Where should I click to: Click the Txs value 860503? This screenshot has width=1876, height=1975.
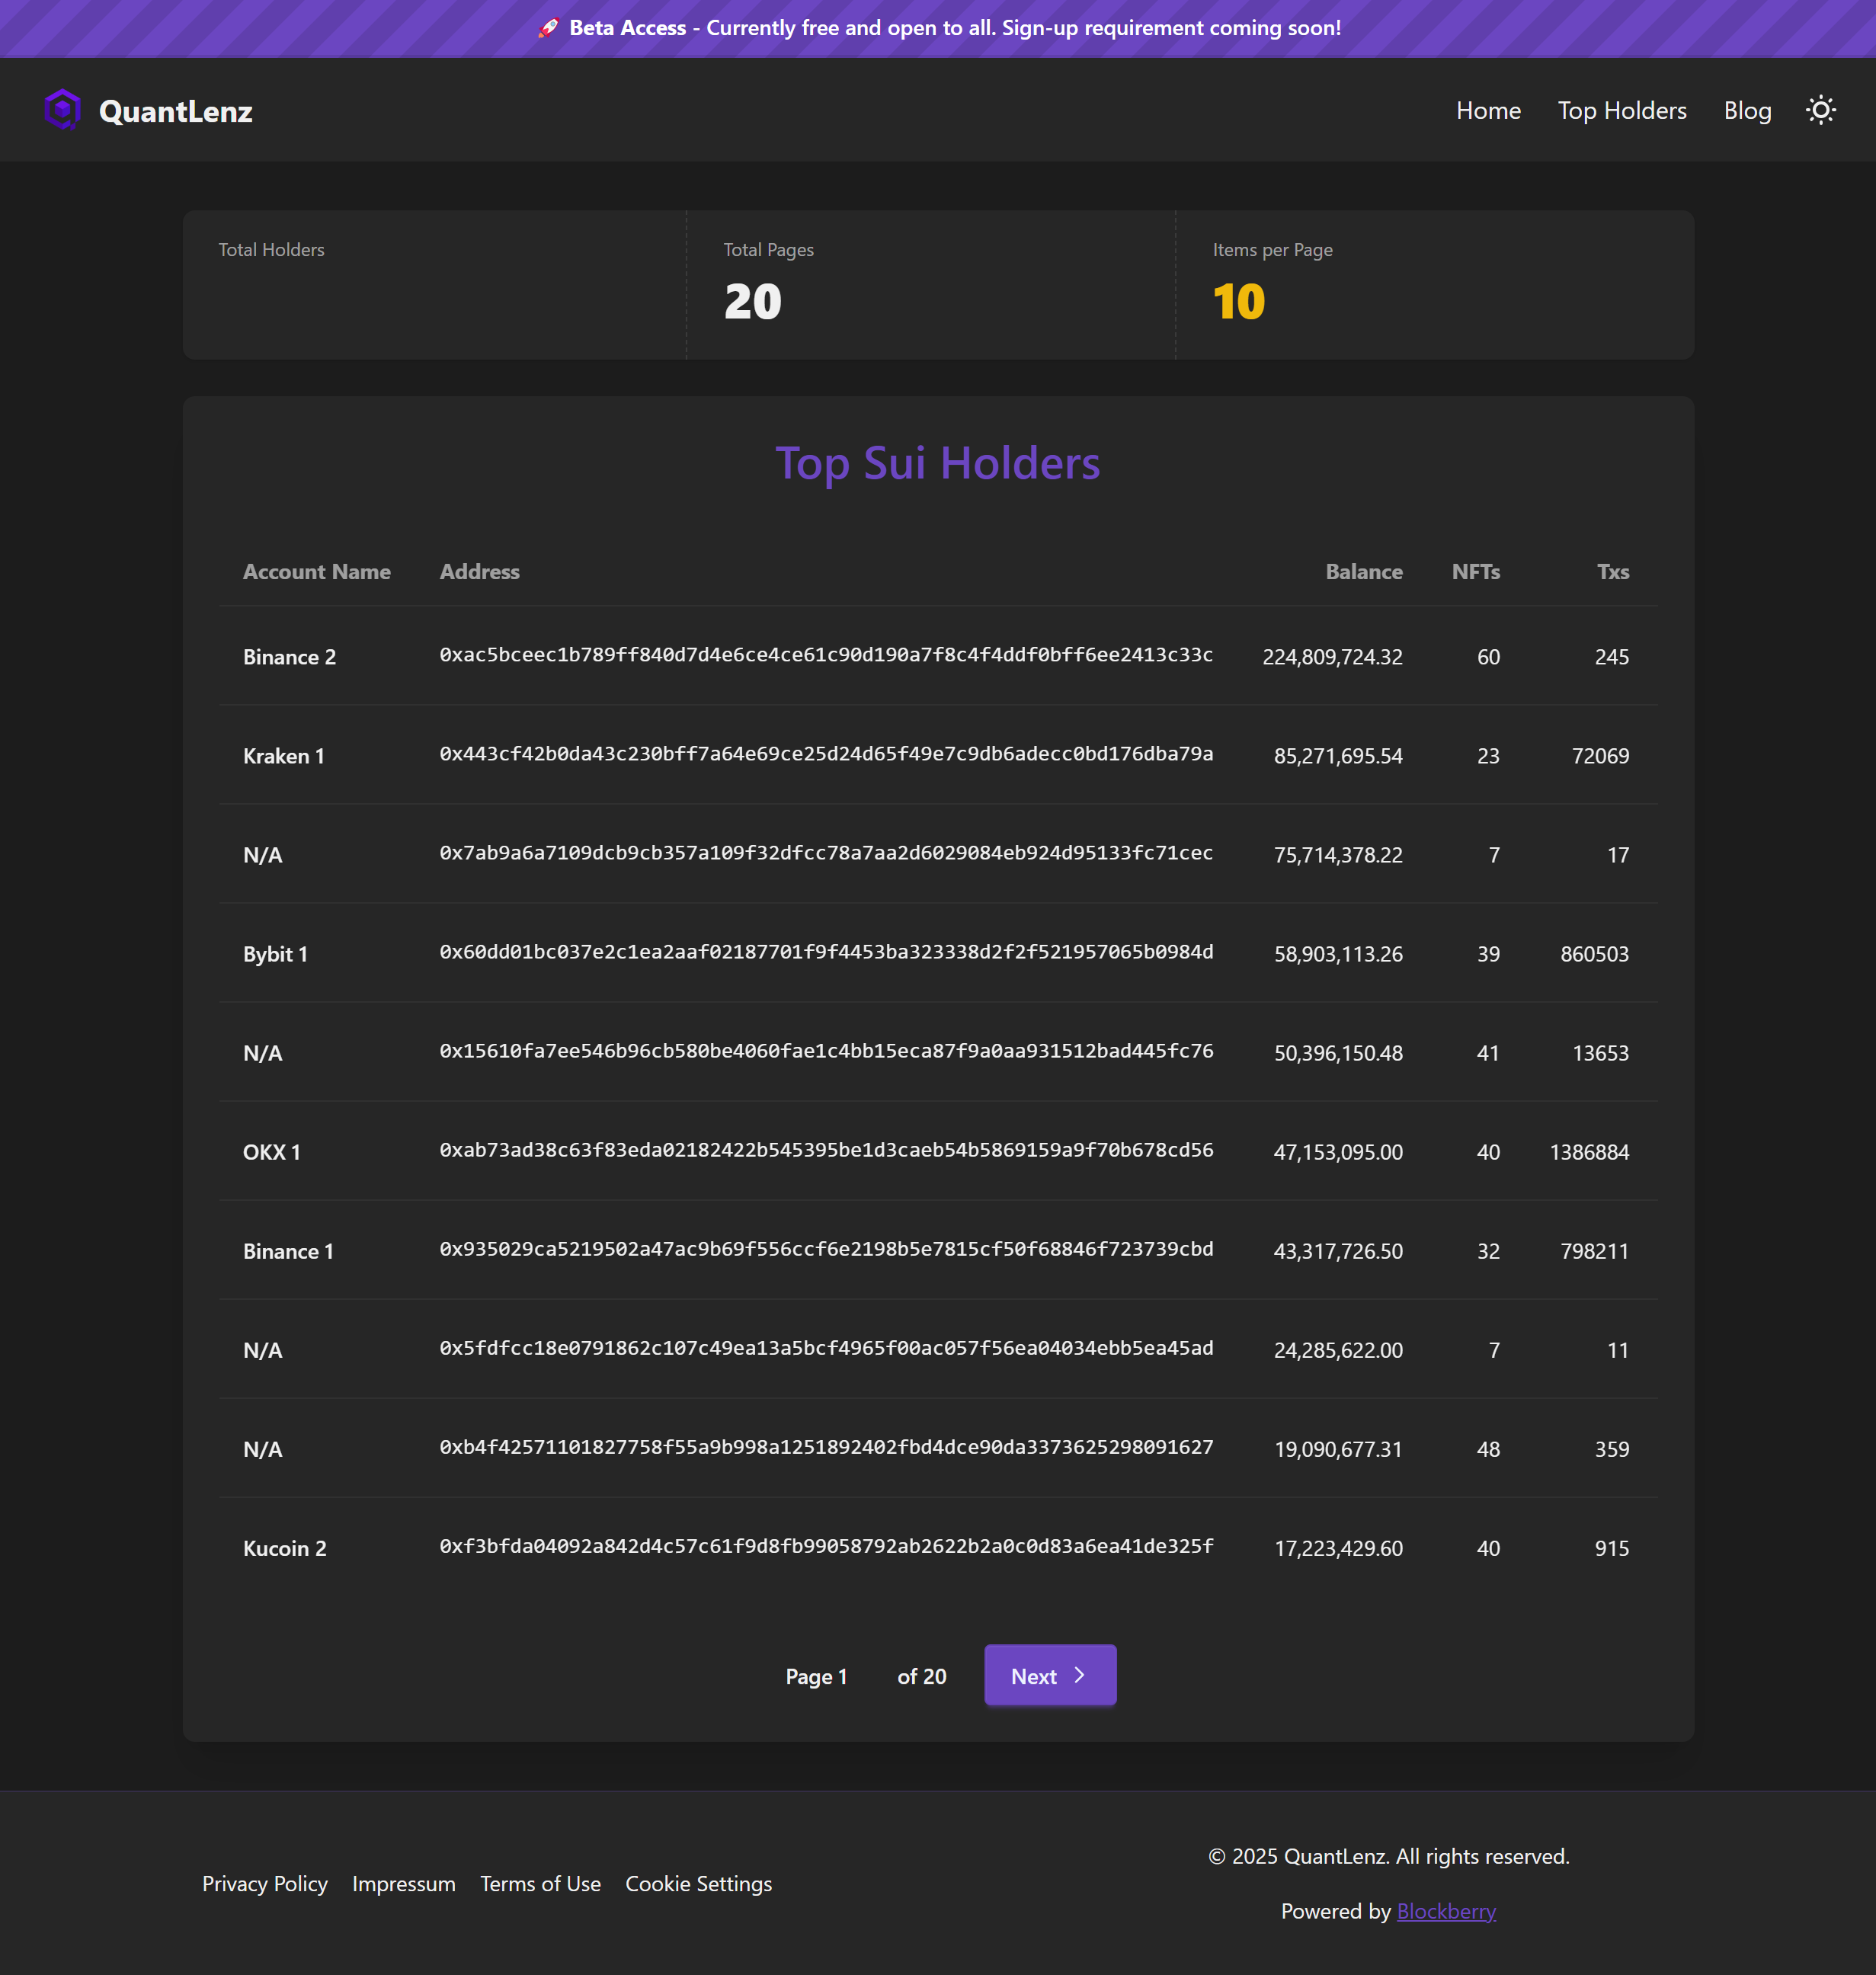[x=1594, y=954]
